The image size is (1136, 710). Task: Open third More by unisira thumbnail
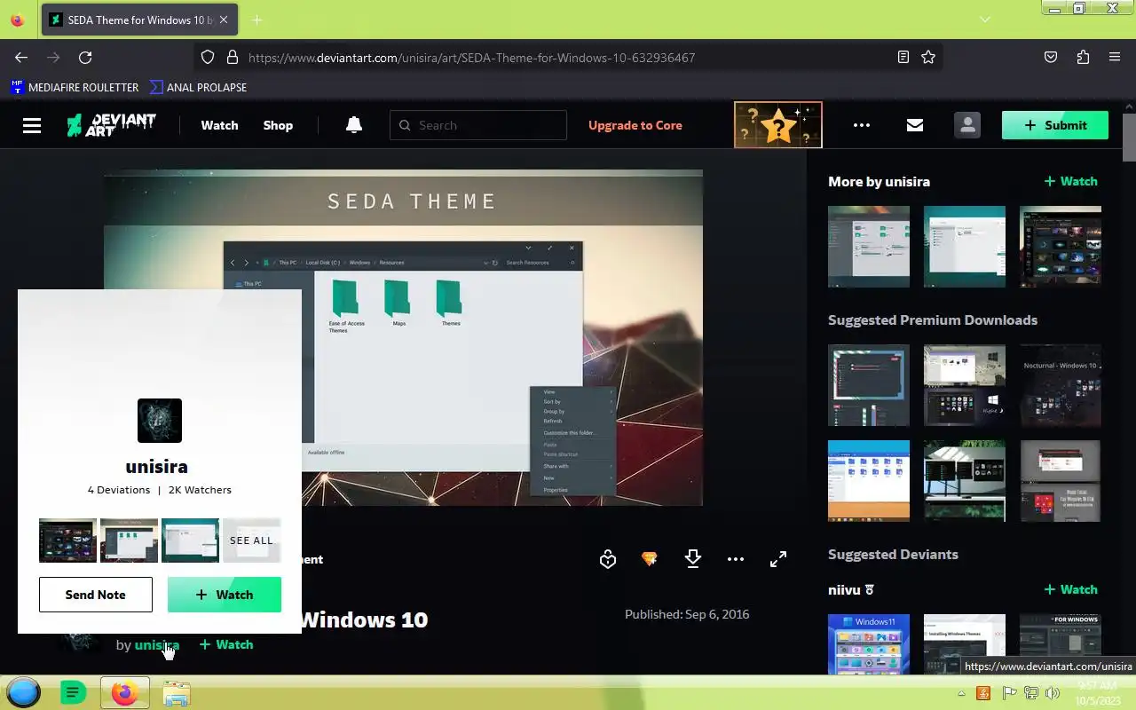[1061, 247]
